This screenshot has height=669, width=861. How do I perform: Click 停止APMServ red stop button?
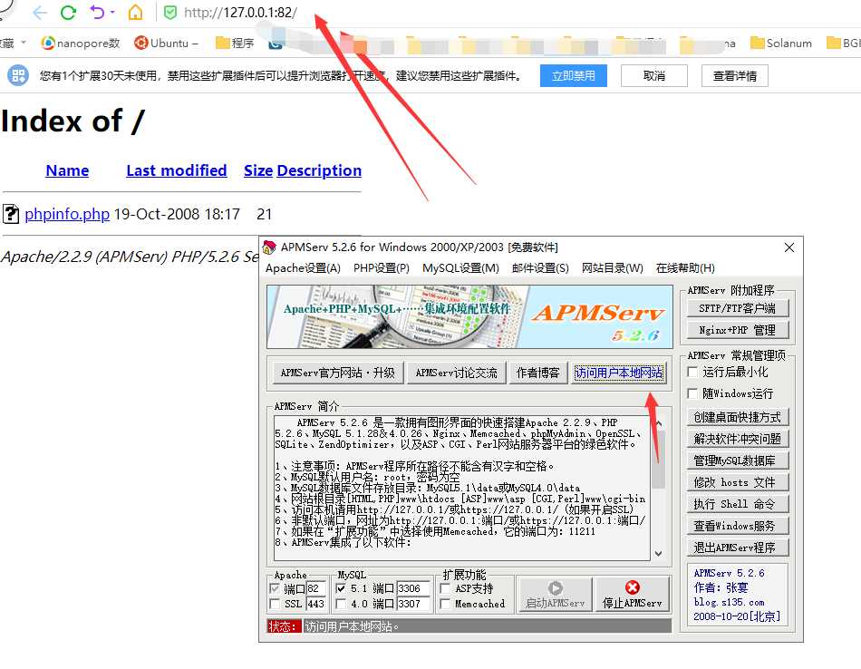pos(633,595)
